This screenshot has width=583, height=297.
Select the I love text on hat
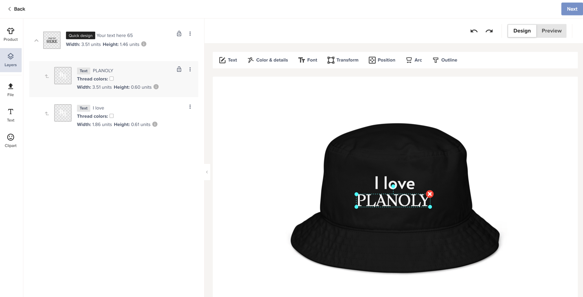click(x=395, y=183)
